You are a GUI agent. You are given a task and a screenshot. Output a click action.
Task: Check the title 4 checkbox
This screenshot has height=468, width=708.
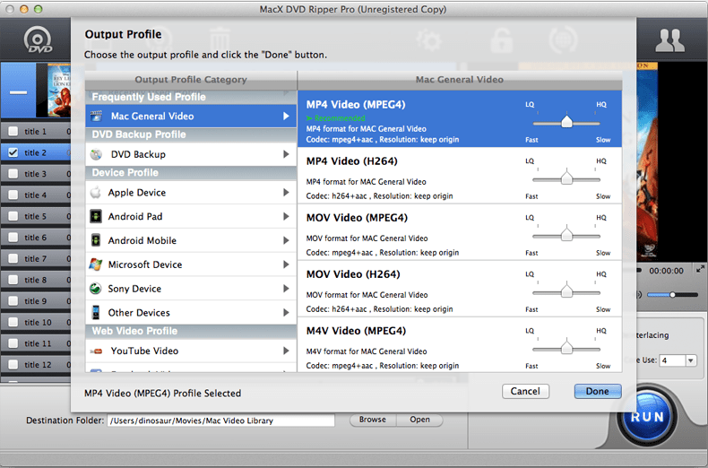[x=13, y=195]
